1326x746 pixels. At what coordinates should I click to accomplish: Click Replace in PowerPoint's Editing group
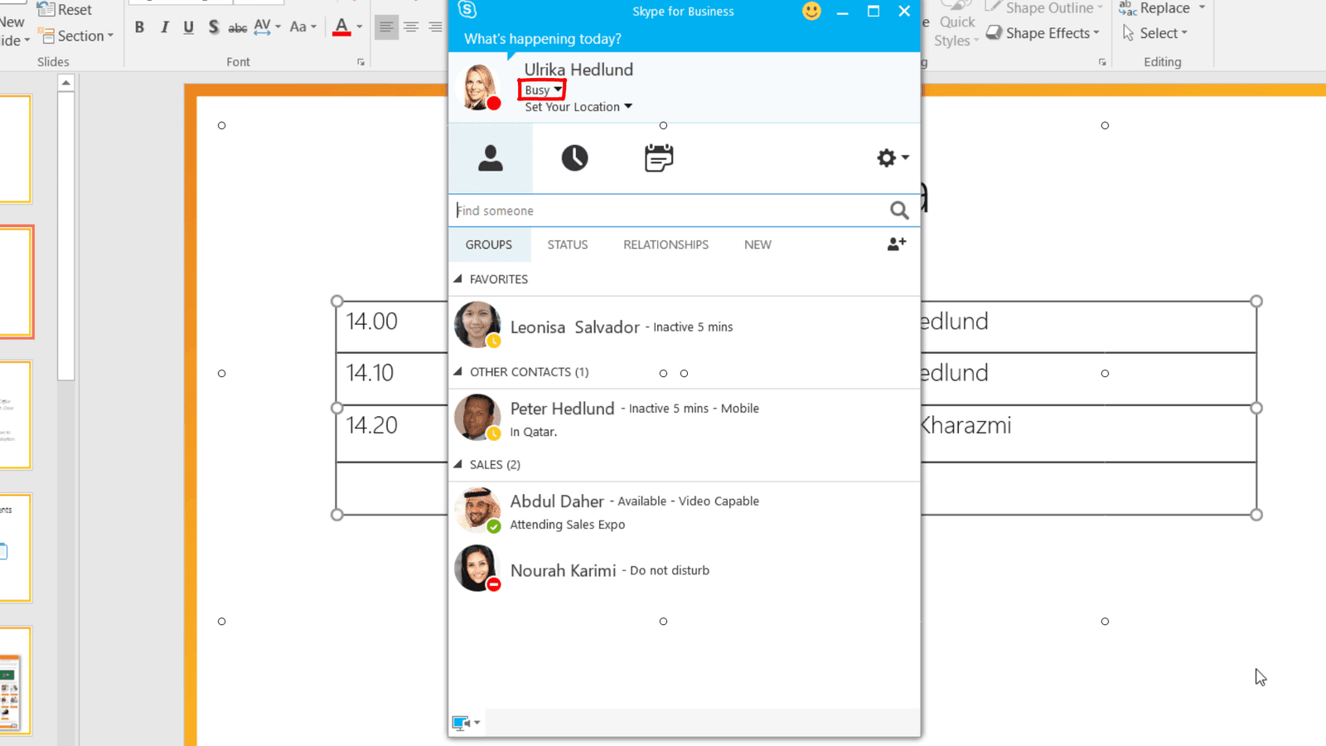coord(1154,8)
